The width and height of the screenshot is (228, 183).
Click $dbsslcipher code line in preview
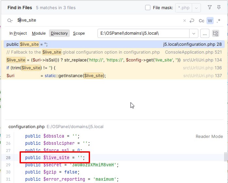click(57, 143)
